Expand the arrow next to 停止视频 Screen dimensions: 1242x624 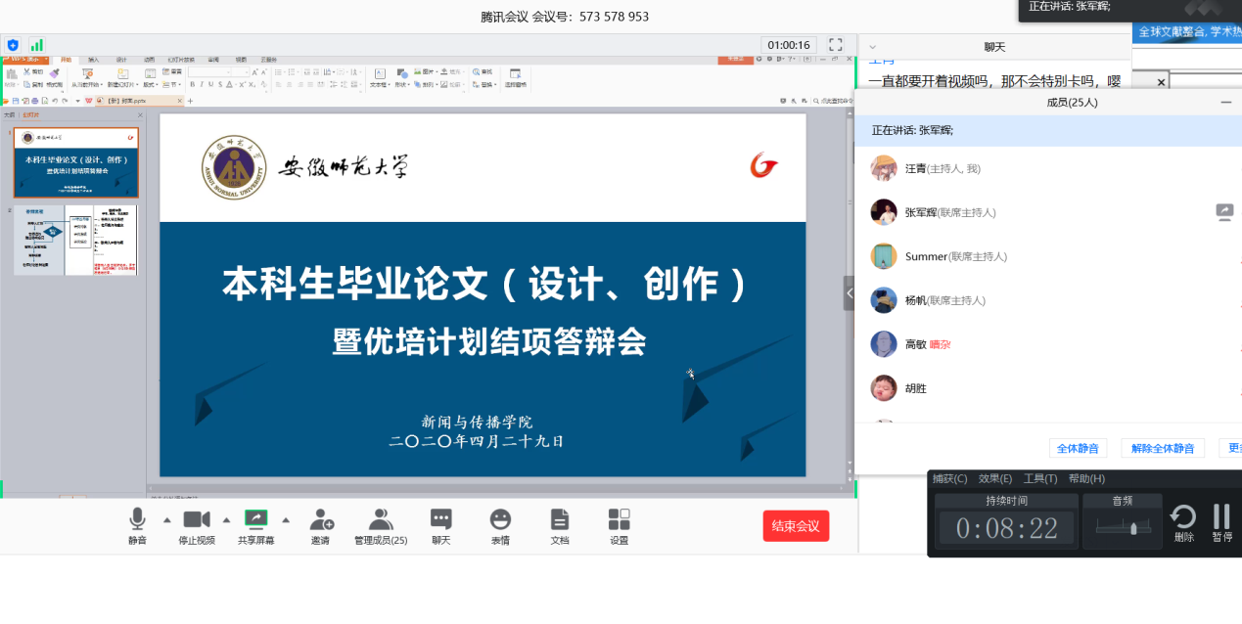pyautogui.click(x=226, y=519)
